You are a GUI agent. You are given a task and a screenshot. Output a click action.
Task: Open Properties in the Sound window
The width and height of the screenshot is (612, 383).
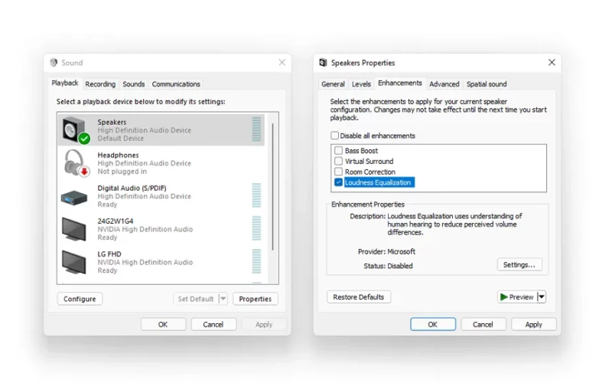coord(256,299)
